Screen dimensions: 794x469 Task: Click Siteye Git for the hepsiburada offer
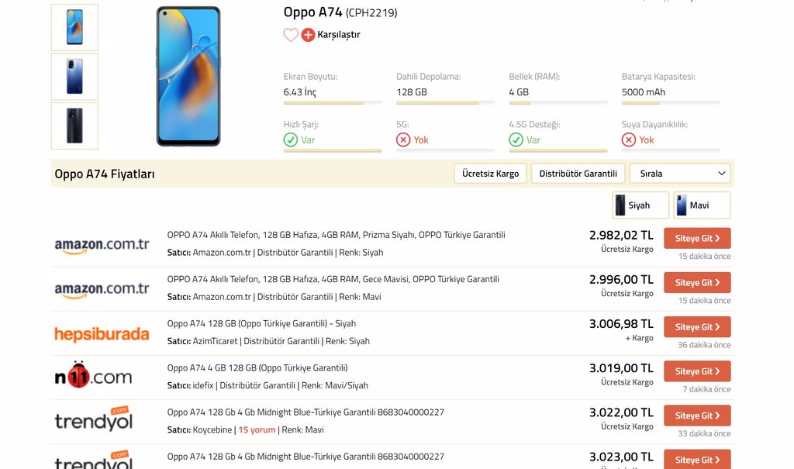pos(697,327)
